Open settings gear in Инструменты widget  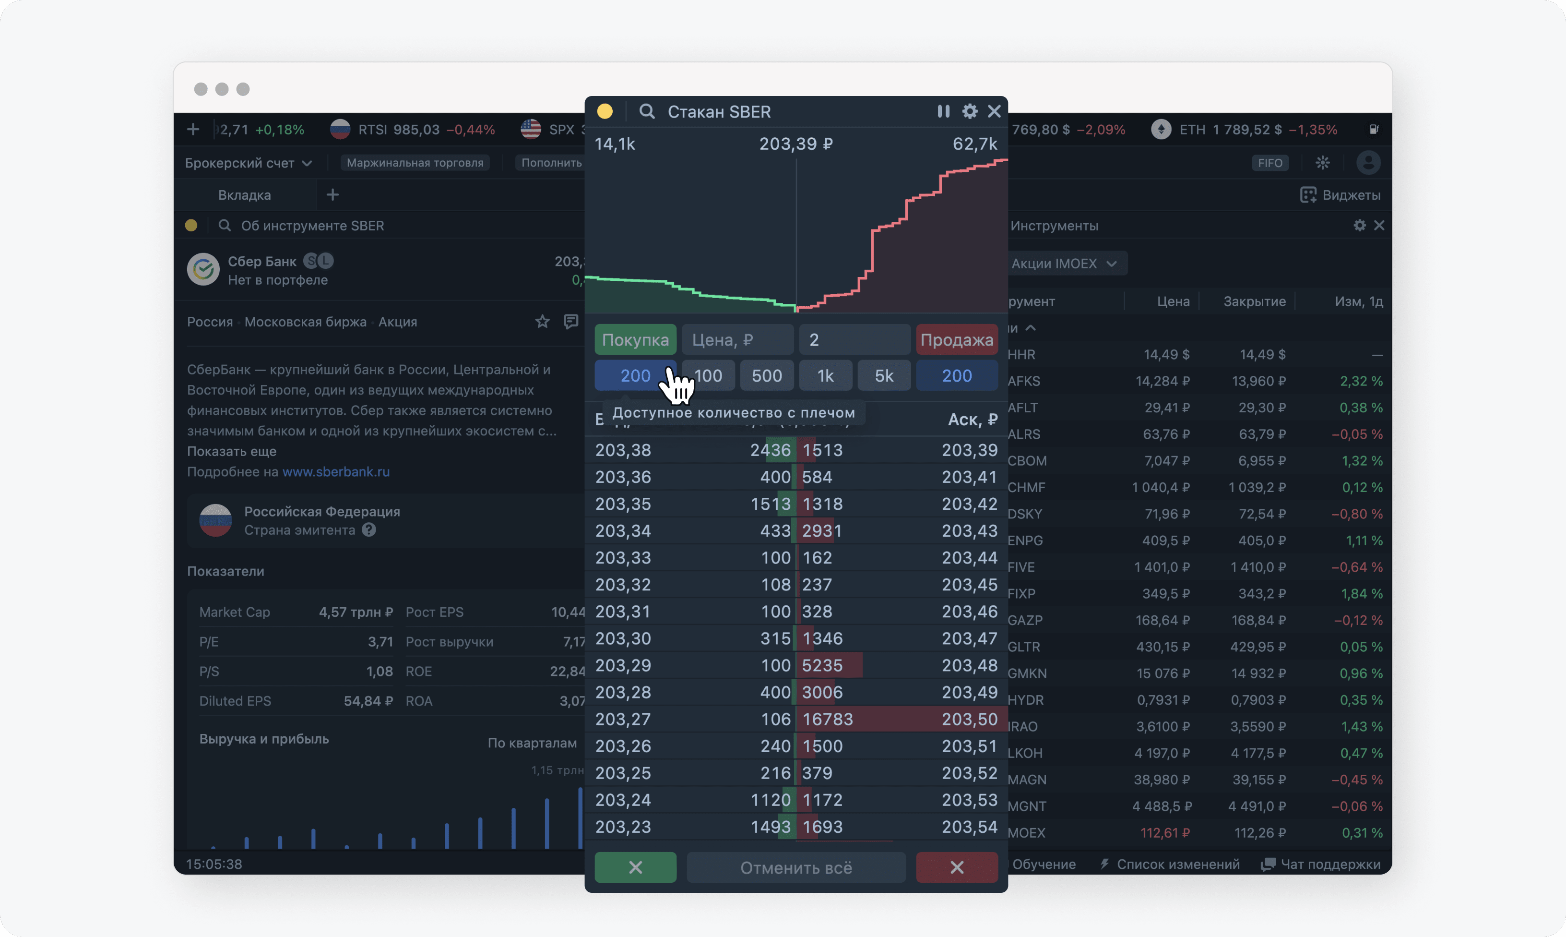click(x=1360, y=226)
